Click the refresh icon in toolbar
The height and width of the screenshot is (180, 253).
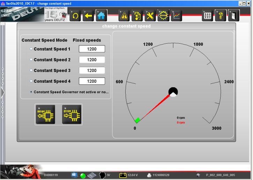coord(75,16)
